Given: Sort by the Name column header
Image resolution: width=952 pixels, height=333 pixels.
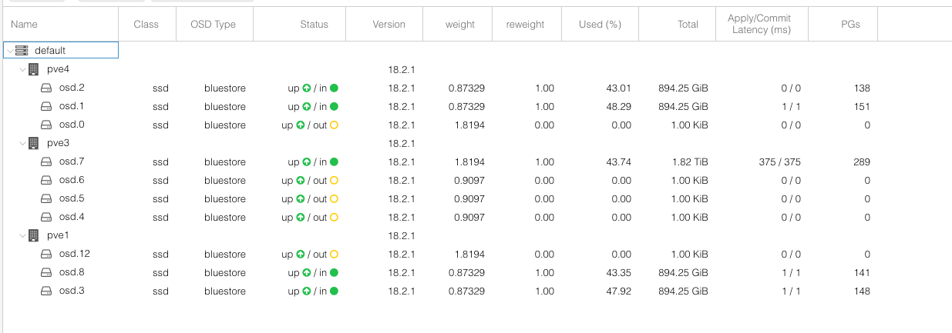Looking at the screenshot, I should [25, 25].
